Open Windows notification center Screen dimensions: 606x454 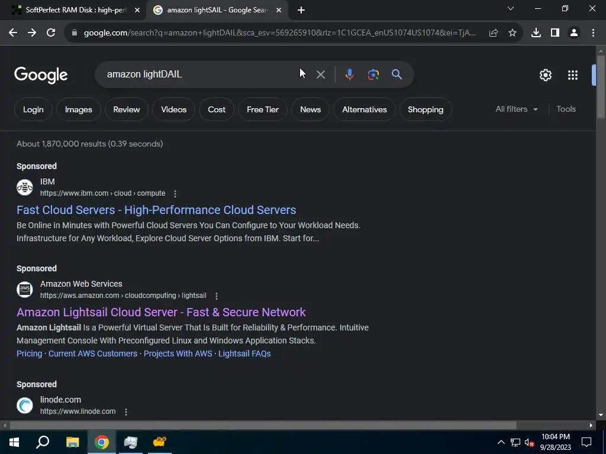coord(586,442)
